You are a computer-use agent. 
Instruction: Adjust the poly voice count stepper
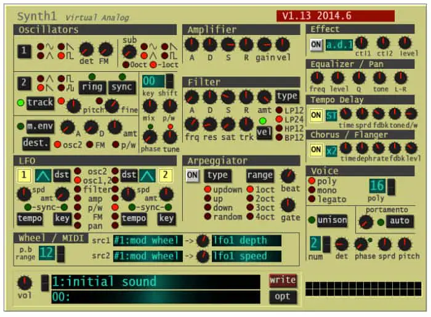pyautogui.click(x=392, y=187)
